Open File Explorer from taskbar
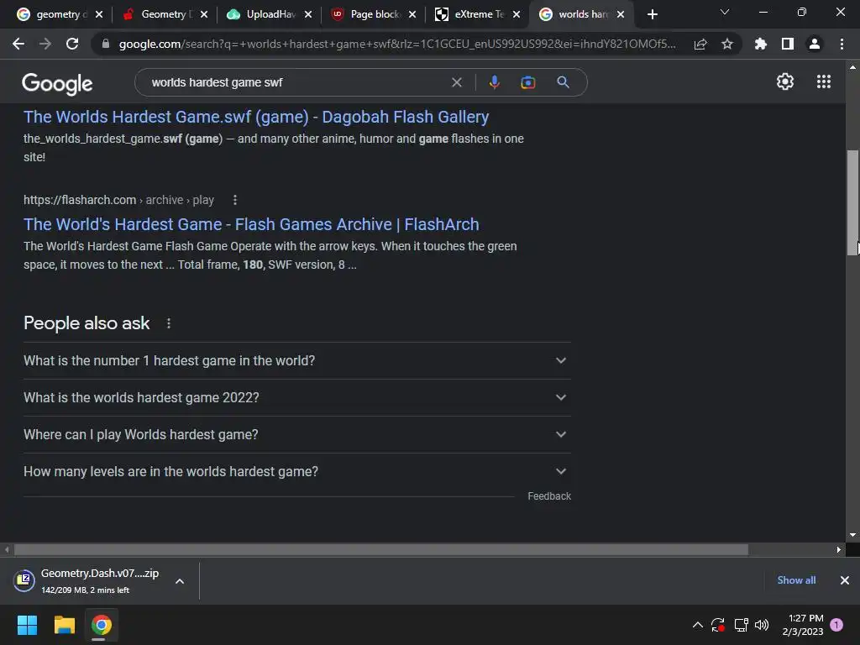This screenshot has width=860, height=645. (x=64, y=625)
